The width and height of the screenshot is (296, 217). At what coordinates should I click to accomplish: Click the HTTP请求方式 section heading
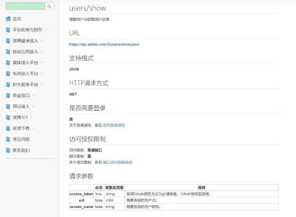click(89, 83)
